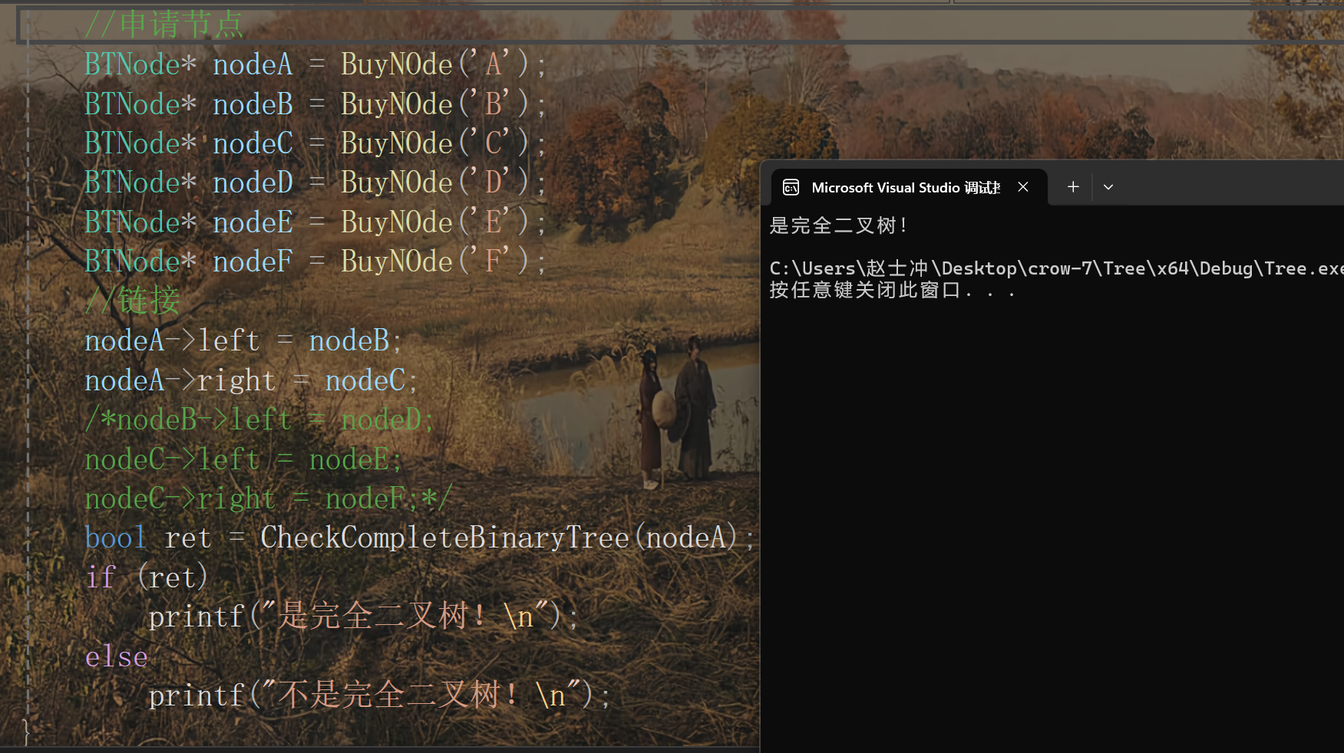Screen dimensions: 1344x753
Task: Click the console icon on the terminal tab
Action: click(x=791, y=187)
